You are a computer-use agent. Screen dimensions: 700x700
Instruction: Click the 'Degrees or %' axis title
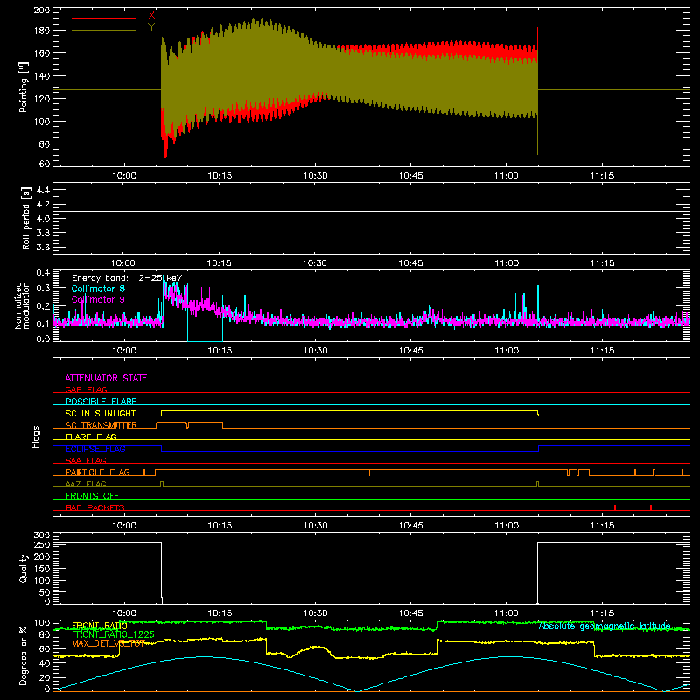pos(23,655)
